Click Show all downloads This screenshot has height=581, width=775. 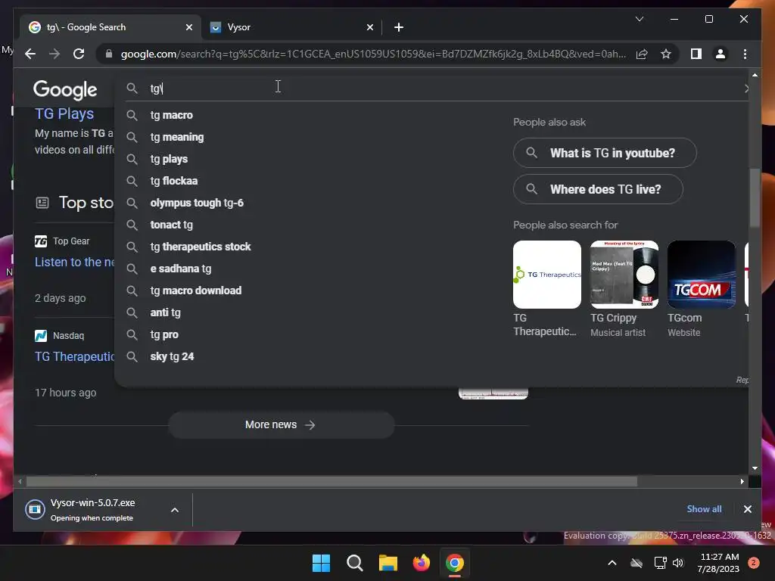point(704,509)
